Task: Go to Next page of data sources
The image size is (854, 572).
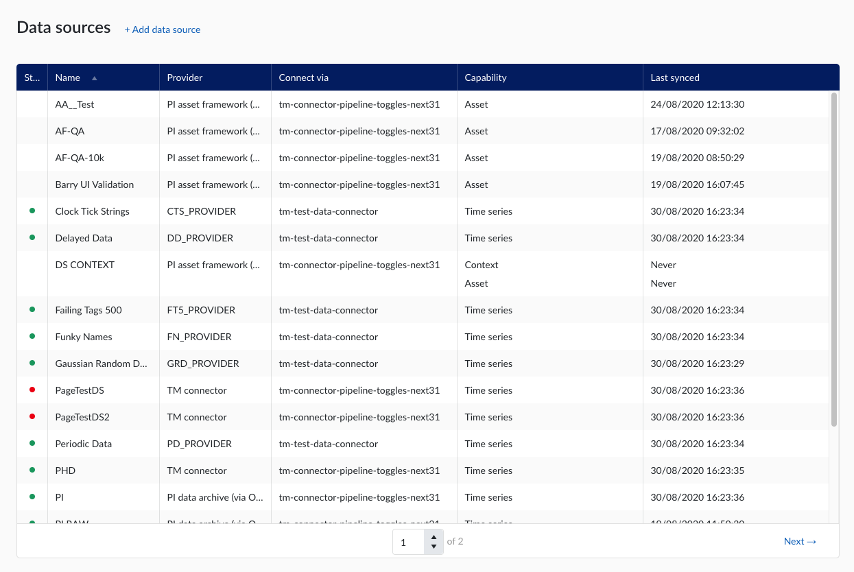Action: tap(800, 542)
